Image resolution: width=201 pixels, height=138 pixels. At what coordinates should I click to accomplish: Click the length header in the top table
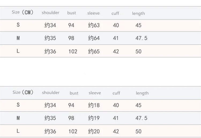139,13
